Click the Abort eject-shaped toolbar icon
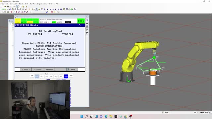The width and height of the screenshot is (212, 119). click(58, 9)
